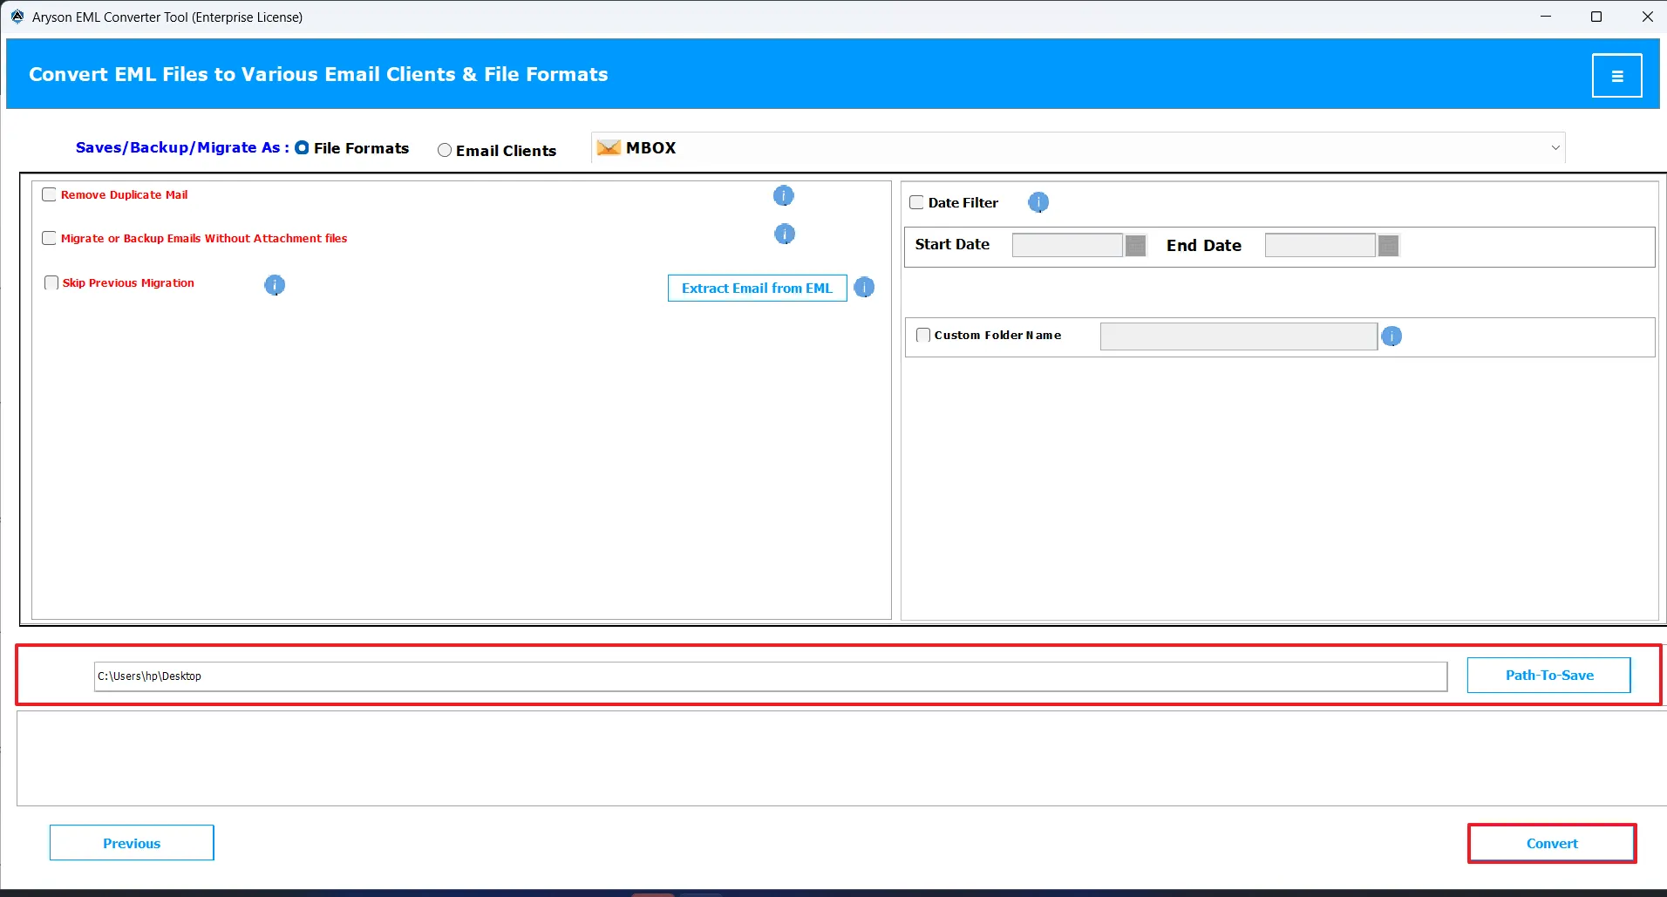1667x897 pixels.
Task: Enable Remove Duplicate Mail checkbox
Action: [50, 194]
